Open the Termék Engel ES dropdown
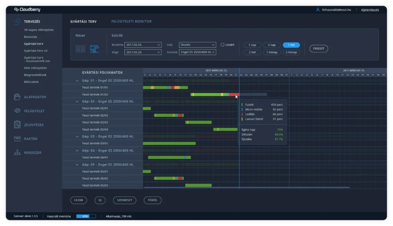This screenshot has width=393, height=226. point(198,52)
